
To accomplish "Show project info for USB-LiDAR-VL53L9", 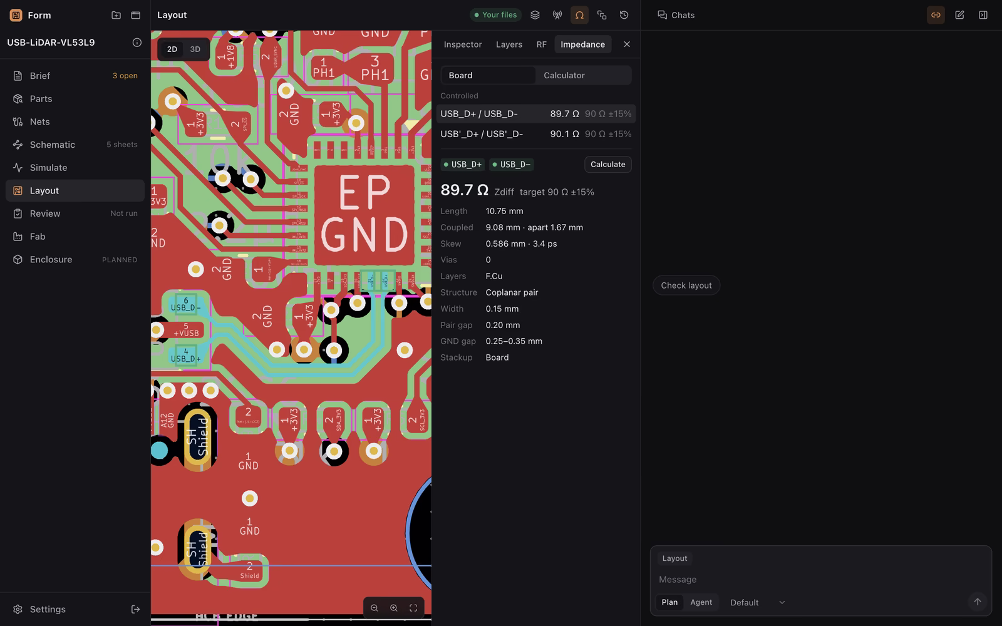I will click(x=137, y=43).
